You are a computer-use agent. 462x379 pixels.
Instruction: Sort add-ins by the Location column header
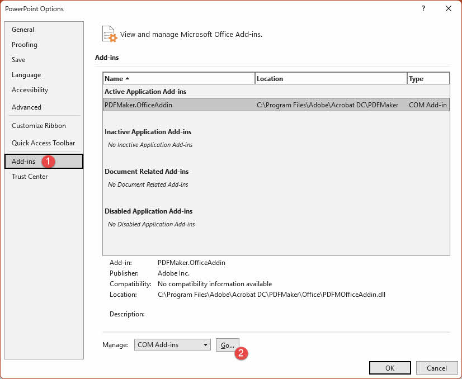point(333,78)
